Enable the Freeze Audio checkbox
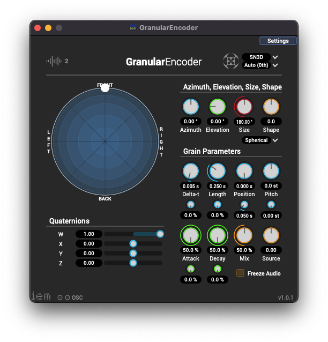The width and height of the screenshot is (328, 342). (x=240, y=273)
